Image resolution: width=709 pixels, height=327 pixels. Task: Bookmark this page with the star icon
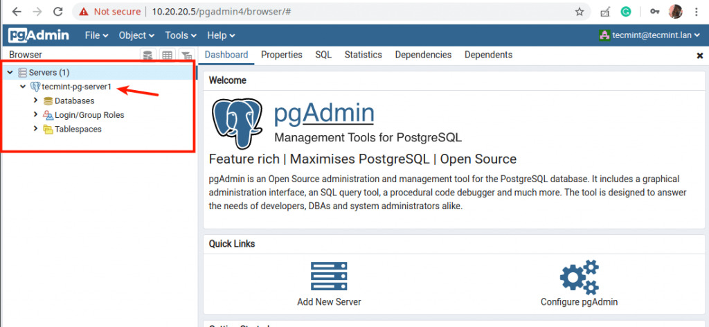click(x=580, y=12)
